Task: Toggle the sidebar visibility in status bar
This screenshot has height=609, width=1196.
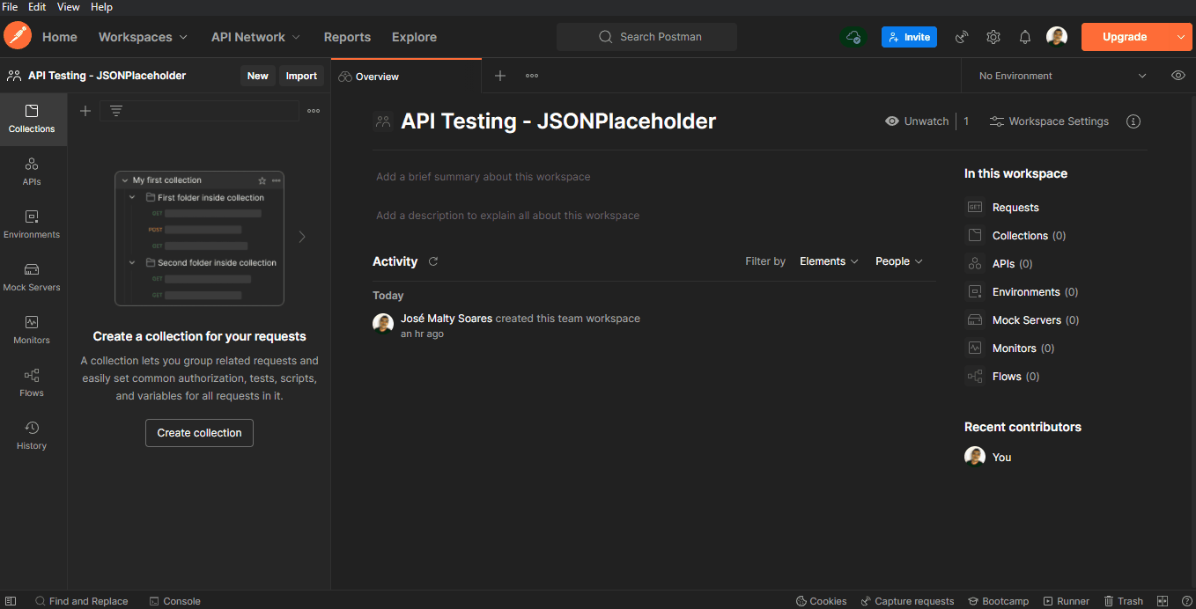Action: point(11,601)
